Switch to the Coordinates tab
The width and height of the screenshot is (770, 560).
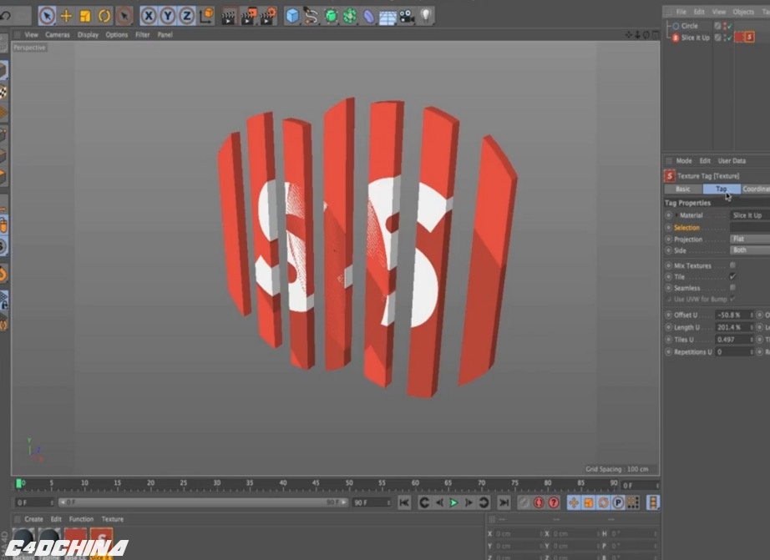tap(756, 189)
